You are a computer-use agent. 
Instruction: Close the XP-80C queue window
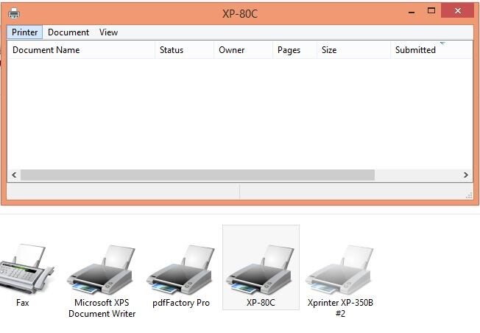pos(458,11)
